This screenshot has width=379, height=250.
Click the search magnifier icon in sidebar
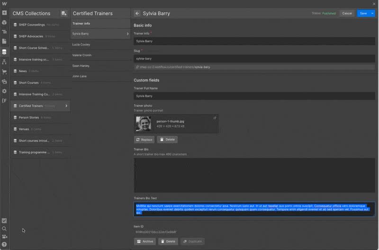(4, 229)
